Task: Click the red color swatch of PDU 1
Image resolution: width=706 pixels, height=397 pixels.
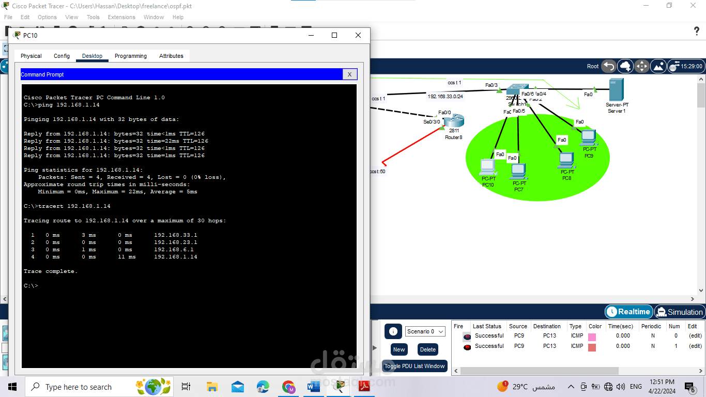Action: [592, 347]
